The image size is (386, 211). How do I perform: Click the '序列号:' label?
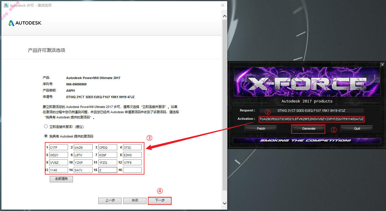[x=48, y=84]
